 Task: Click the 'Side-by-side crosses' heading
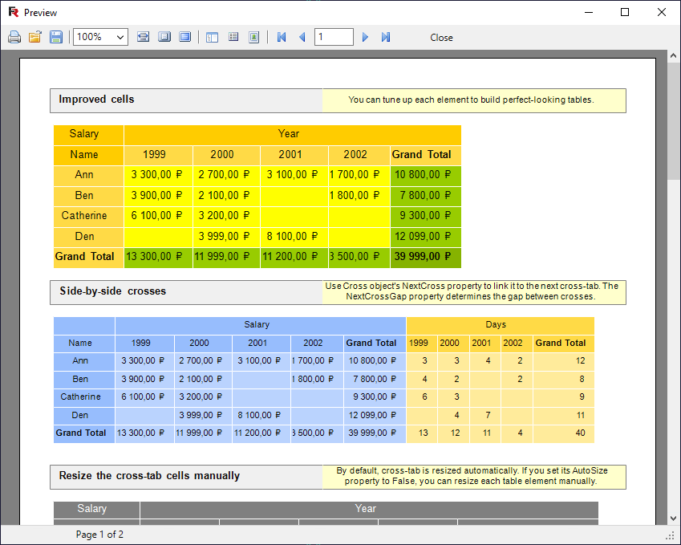[112, 291]
